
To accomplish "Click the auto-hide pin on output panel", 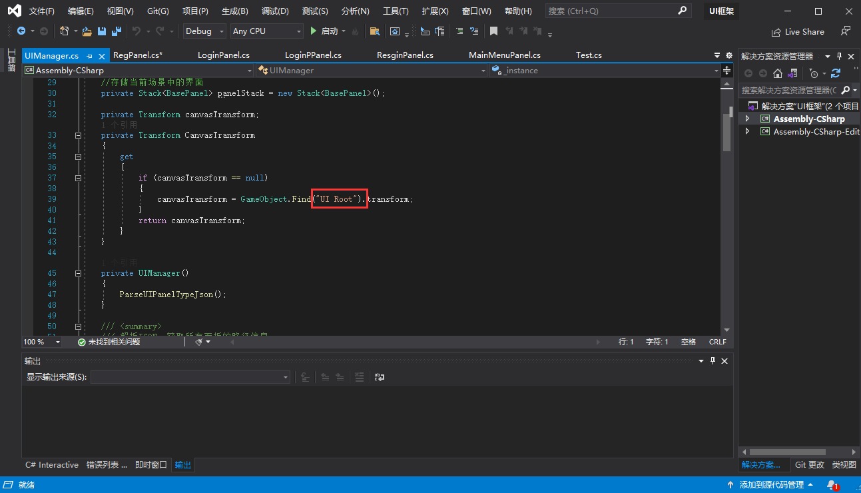I will pos(713,360).
